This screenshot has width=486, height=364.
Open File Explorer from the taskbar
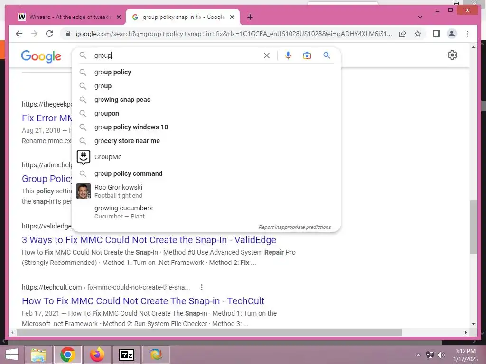(x=38, y=355)
